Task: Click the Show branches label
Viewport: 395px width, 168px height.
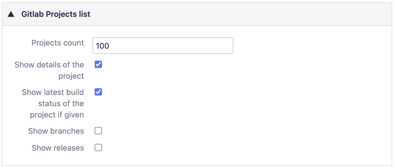Action: [x=56, y=131]
